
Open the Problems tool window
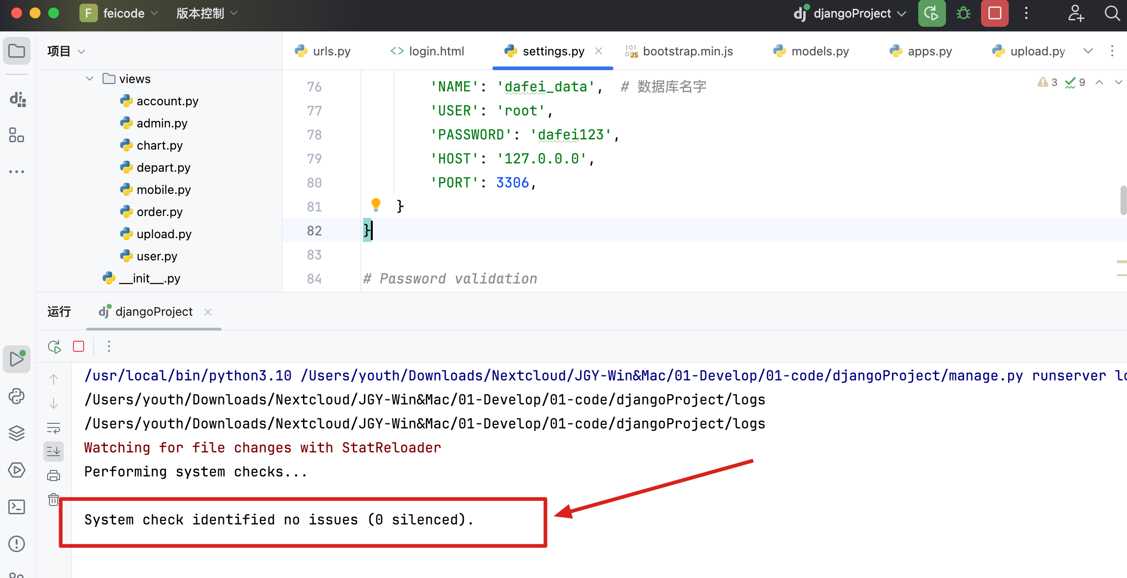tap(17, 544)
